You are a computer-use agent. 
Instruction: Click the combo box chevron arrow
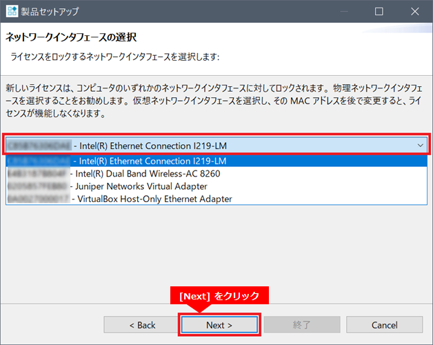pyautogui.click(x=421, y=146)
